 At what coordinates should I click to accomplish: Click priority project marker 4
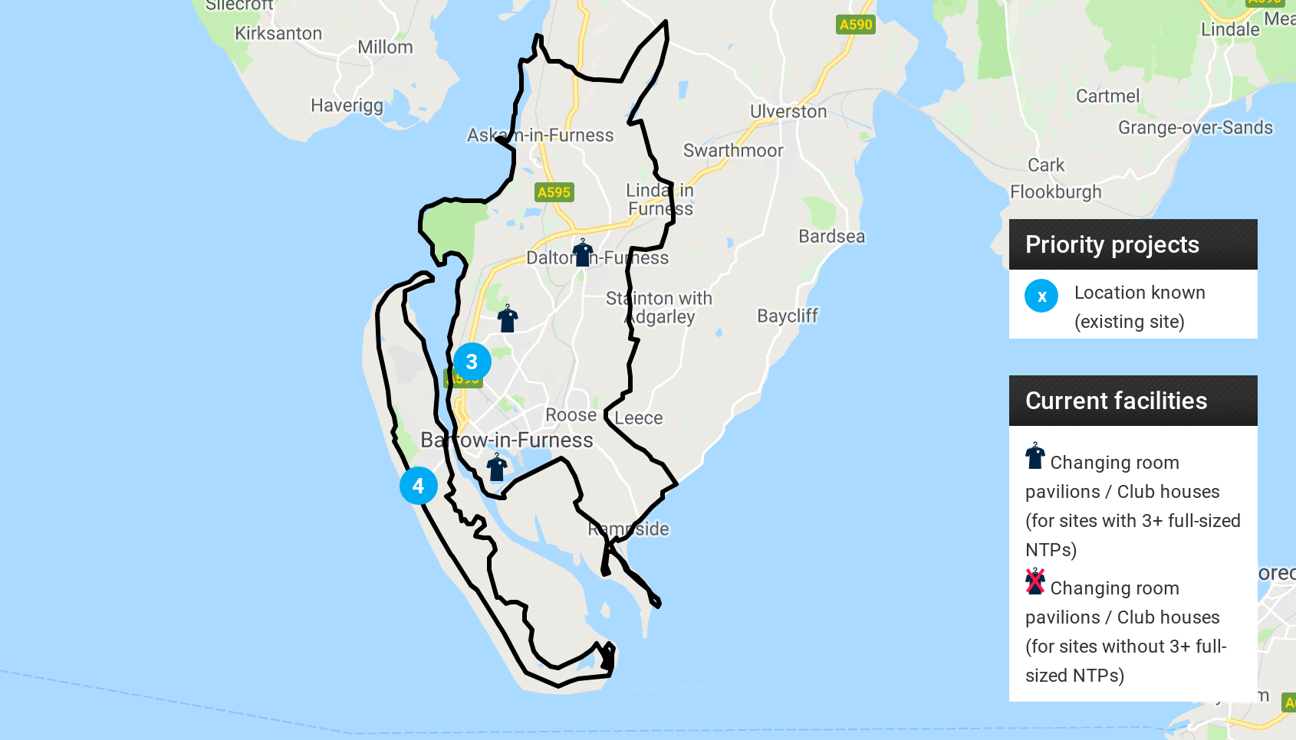(x=418, y=486)
